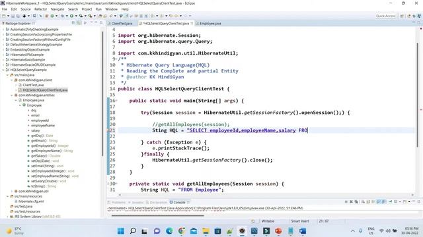Select CreatingSessionFactoryUsingPropertiesFile project
Image resolution: width=423 pixels, height=237 pixels.
point(41,34)
